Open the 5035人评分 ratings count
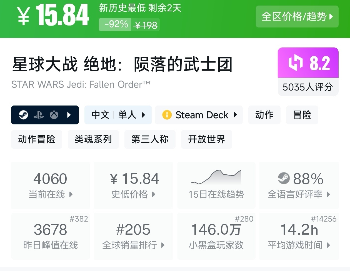This screenshot has width=350, height=271. pos(308,87)
